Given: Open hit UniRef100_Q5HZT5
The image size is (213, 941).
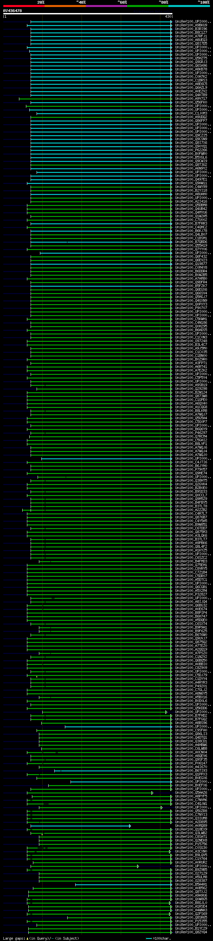Looking at the screenshot, I should point(191,58).
